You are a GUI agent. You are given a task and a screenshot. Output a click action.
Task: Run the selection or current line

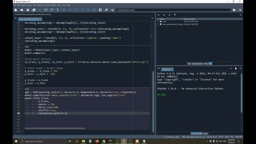coord(58,10)
